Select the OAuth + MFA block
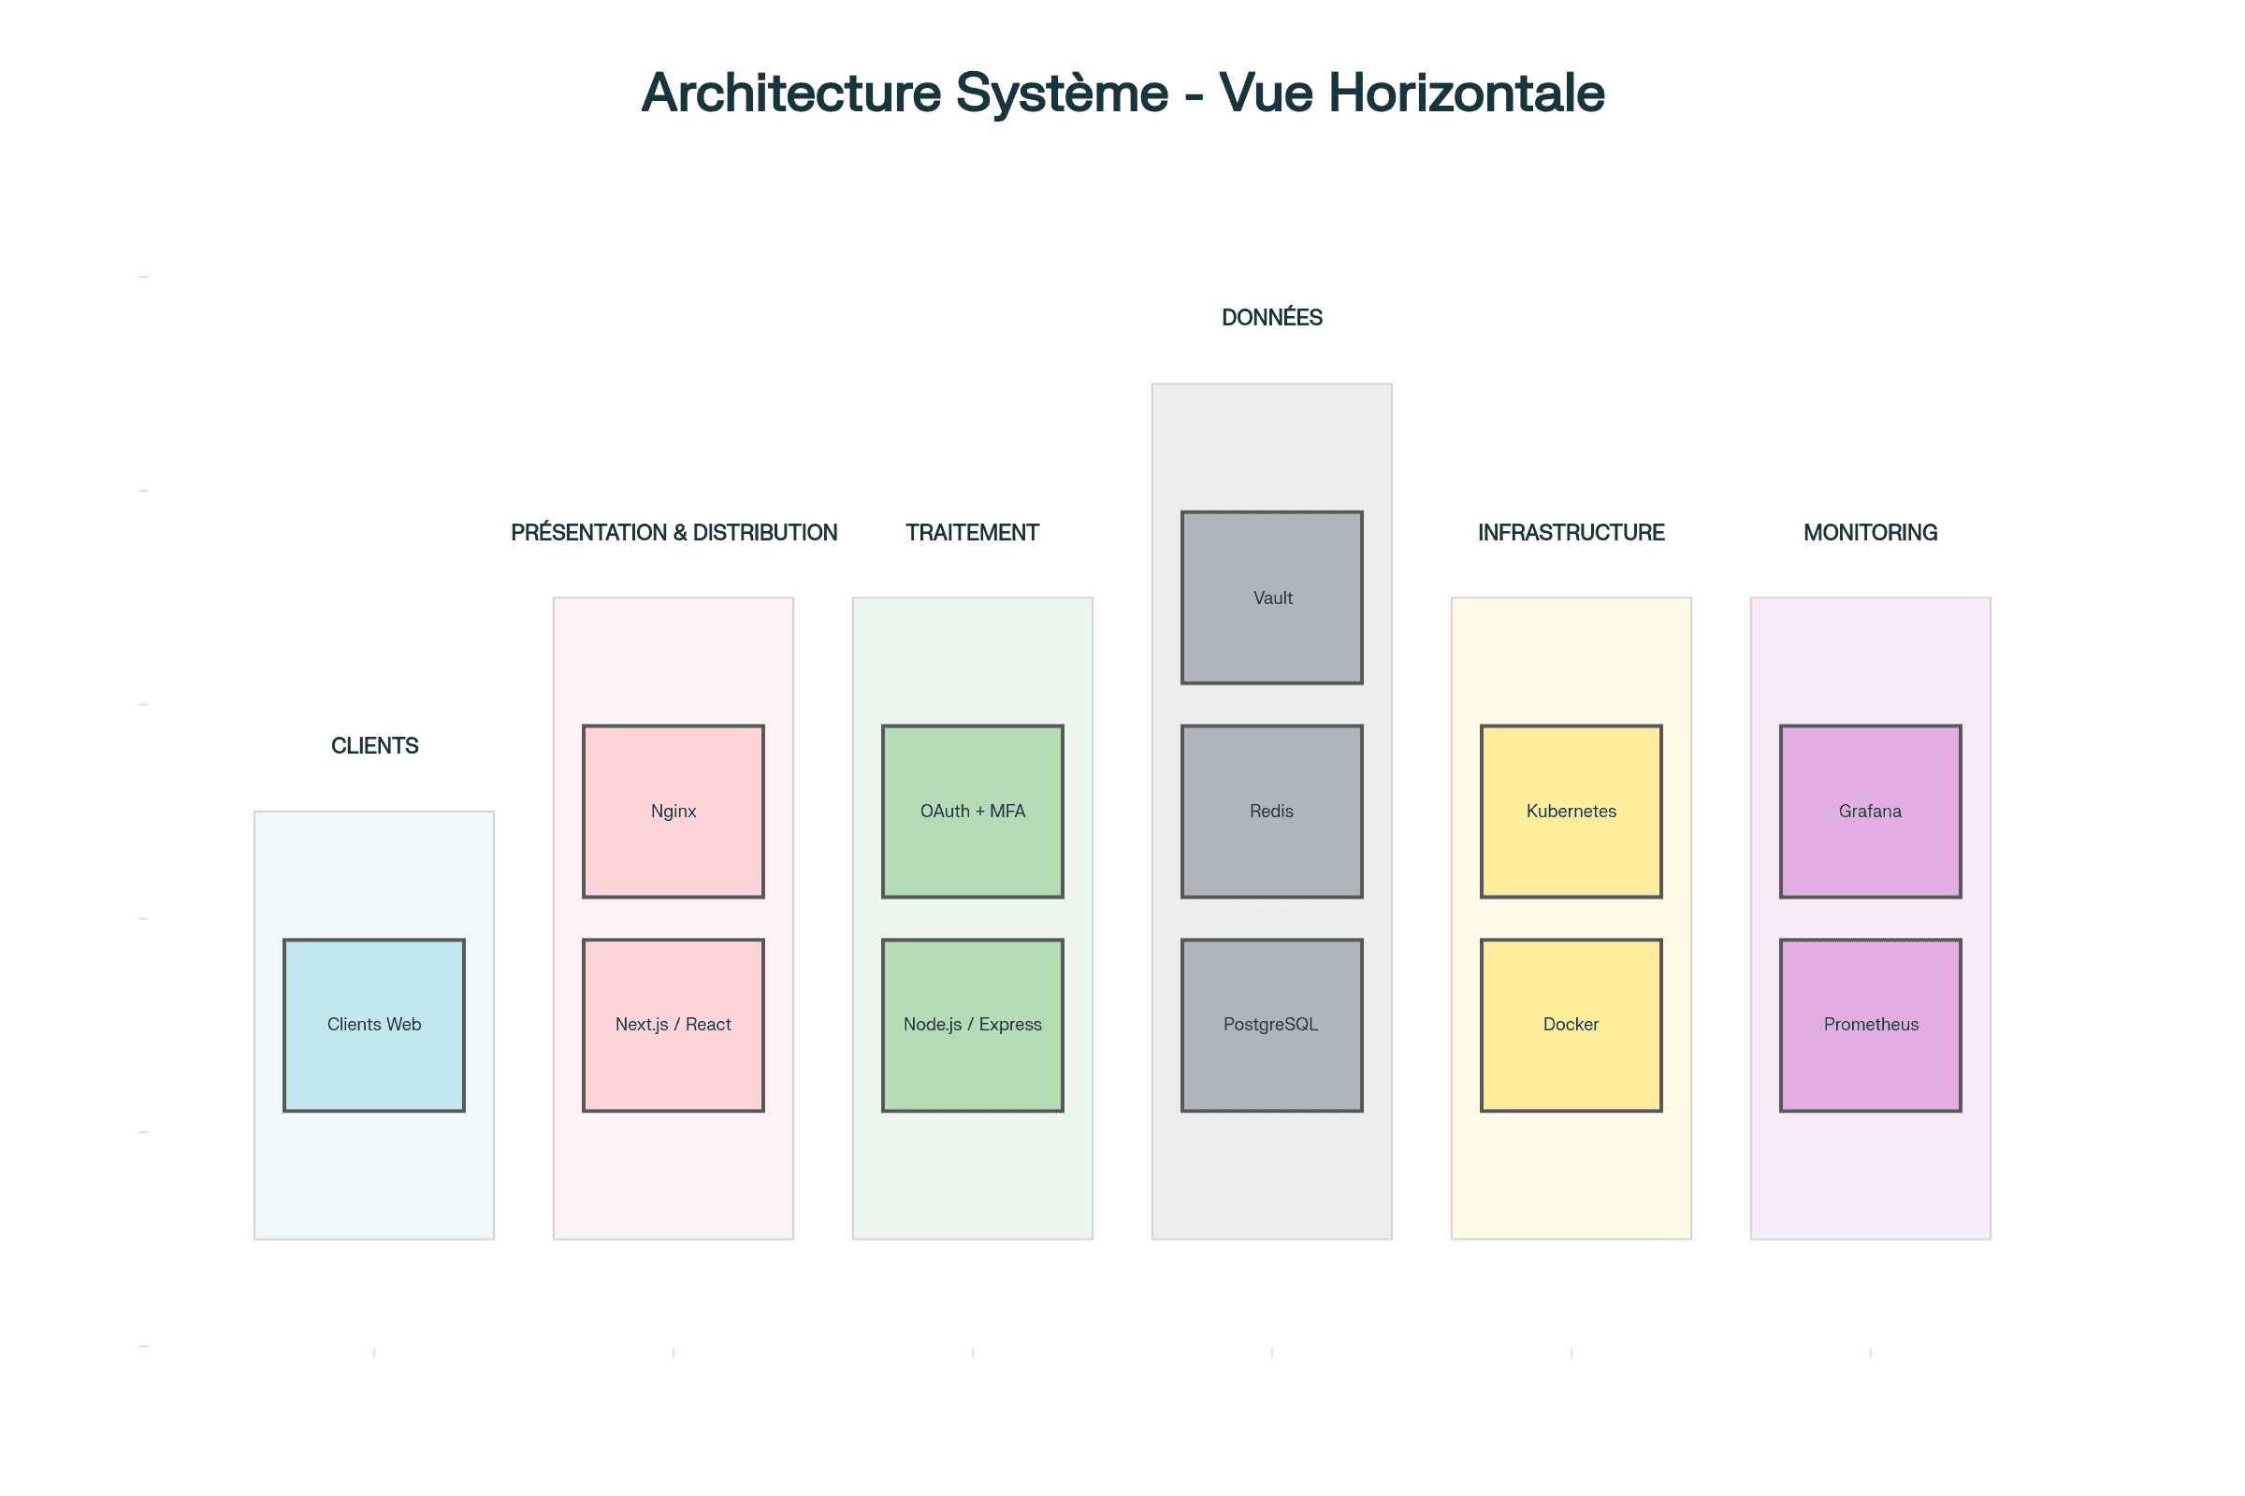This screenshot has width=2245, height=1496. pyautogui.click(x=972, y=811)
